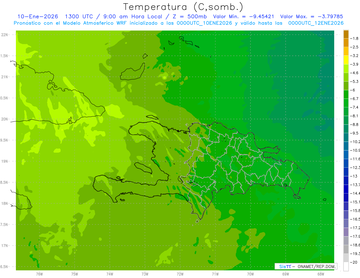Click the "-2.5" colorbar label

tap(354, 47)
